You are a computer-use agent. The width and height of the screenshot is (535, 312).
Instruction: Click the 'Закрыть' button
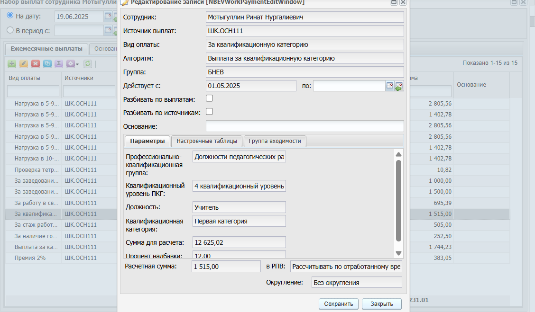tap(382, 304)
